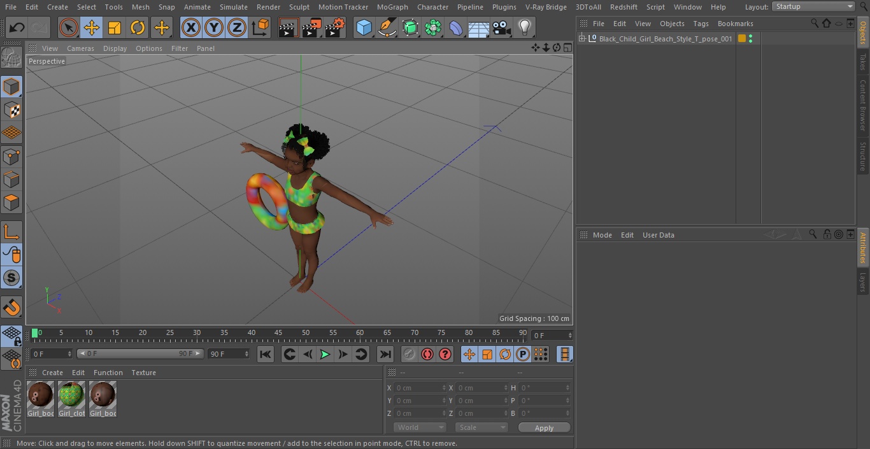Toggle Y axis lock
The height and width of the screenshot is (449, 870).
pyautogui.click(x=214, y=27)
